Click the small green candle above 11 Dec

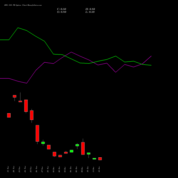[x=94, y=159]
